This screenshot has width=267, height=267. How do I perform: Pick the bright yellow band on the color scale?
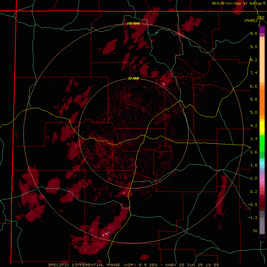(x=262, y=127)
